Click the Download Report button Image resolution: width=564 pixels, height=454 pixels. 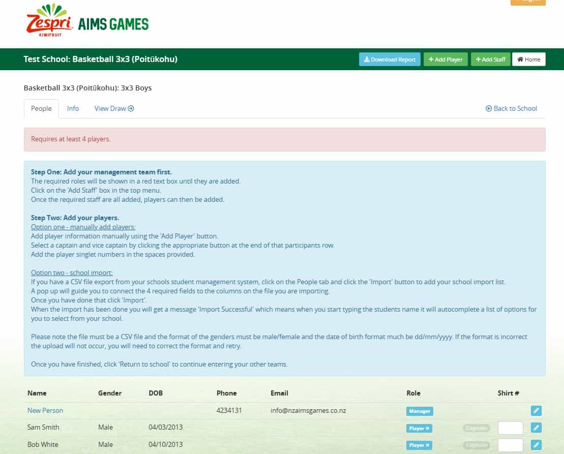(x=390, y=59)
